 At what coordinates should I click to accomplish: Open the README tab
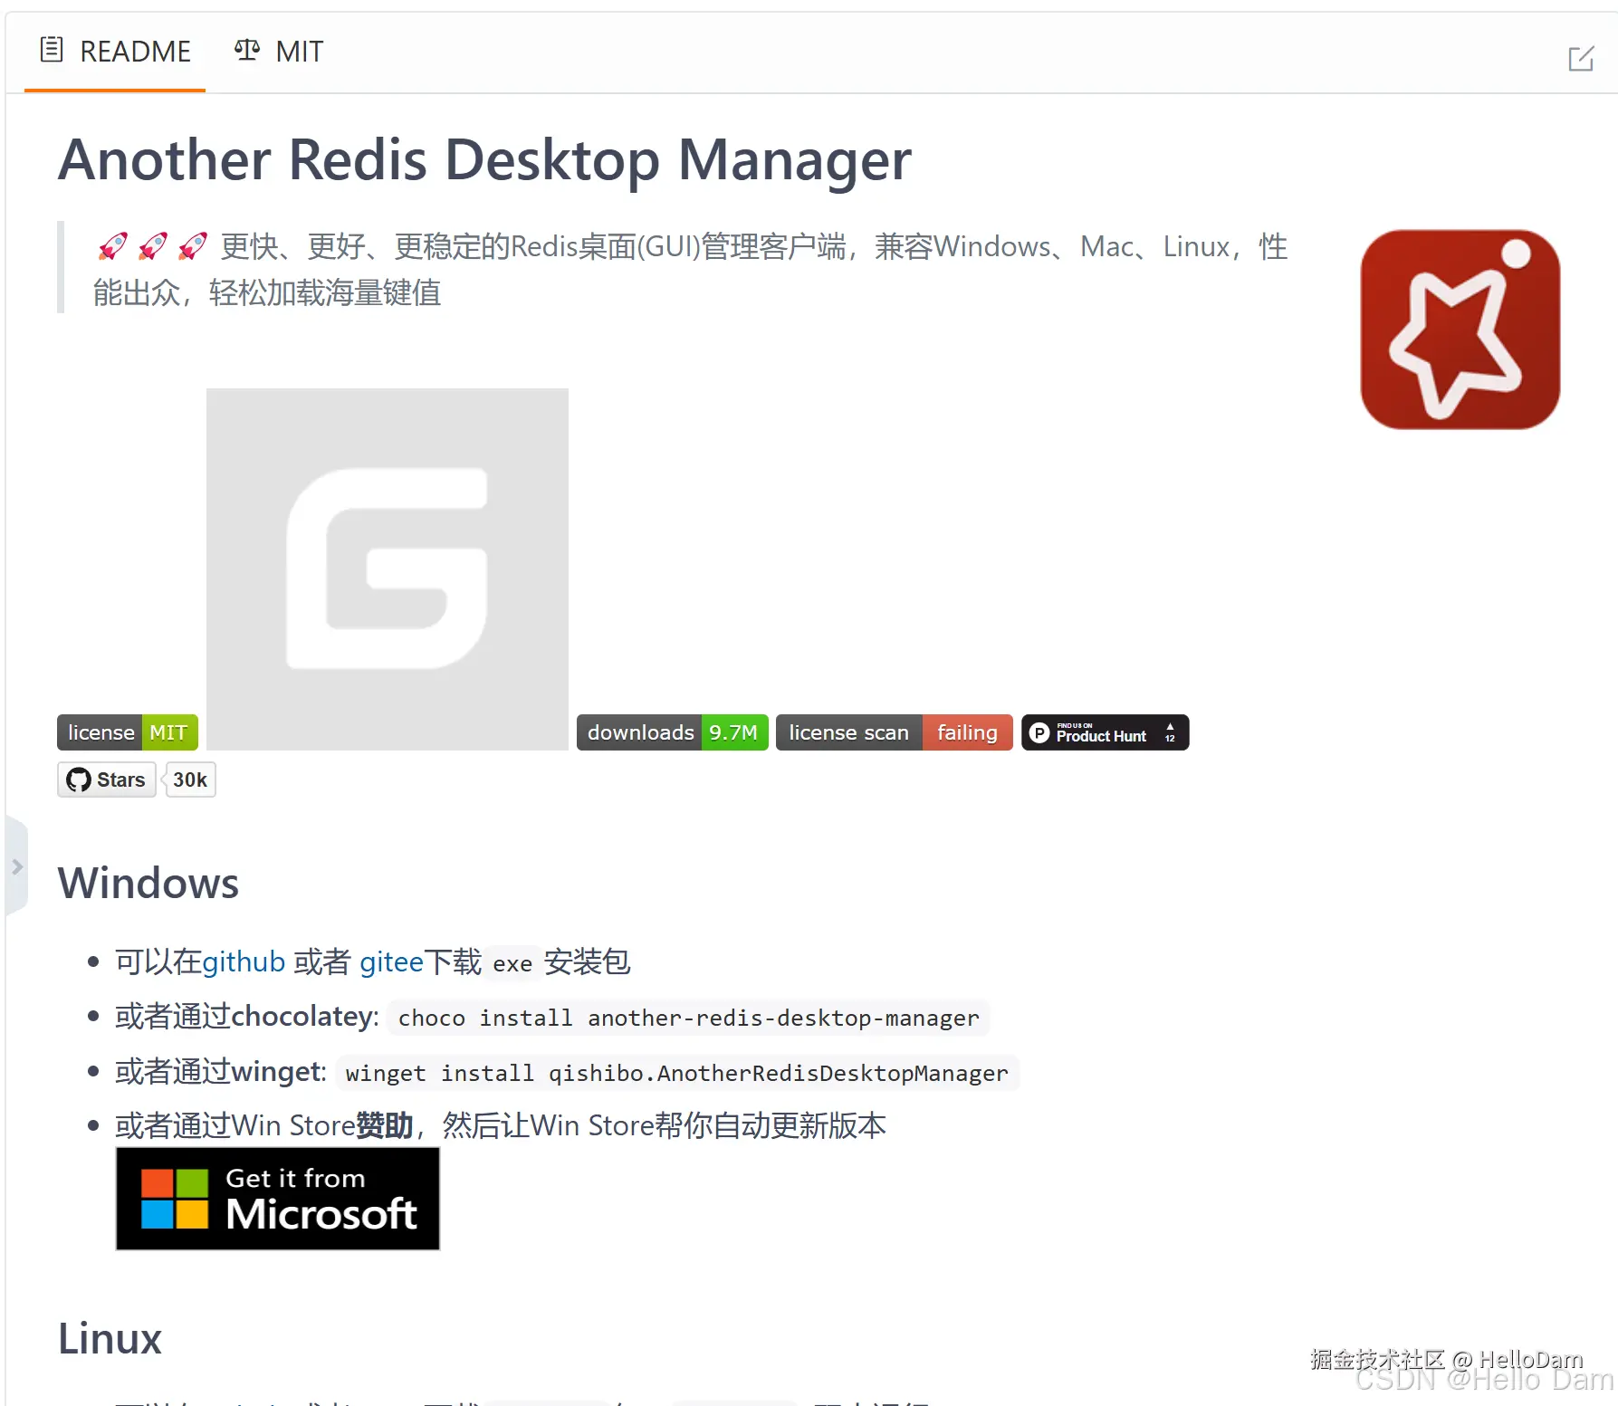point(115,52)
